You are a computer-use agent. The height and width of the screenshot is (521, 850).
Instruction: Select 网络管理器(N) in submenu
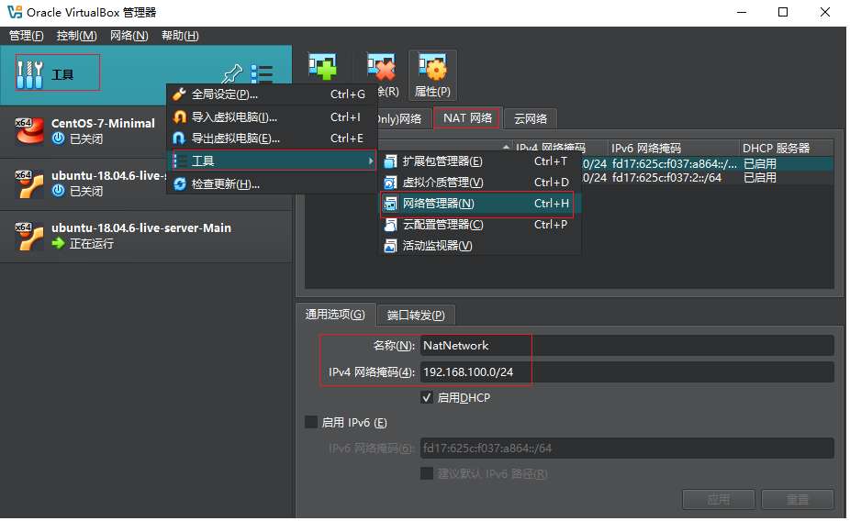coord(480,204)
